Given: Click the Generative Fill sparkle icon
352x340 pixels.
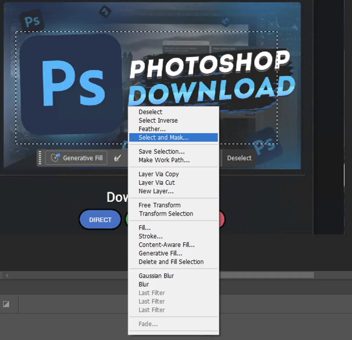Looking at the screenshot, I should click(x=55, y=158).
